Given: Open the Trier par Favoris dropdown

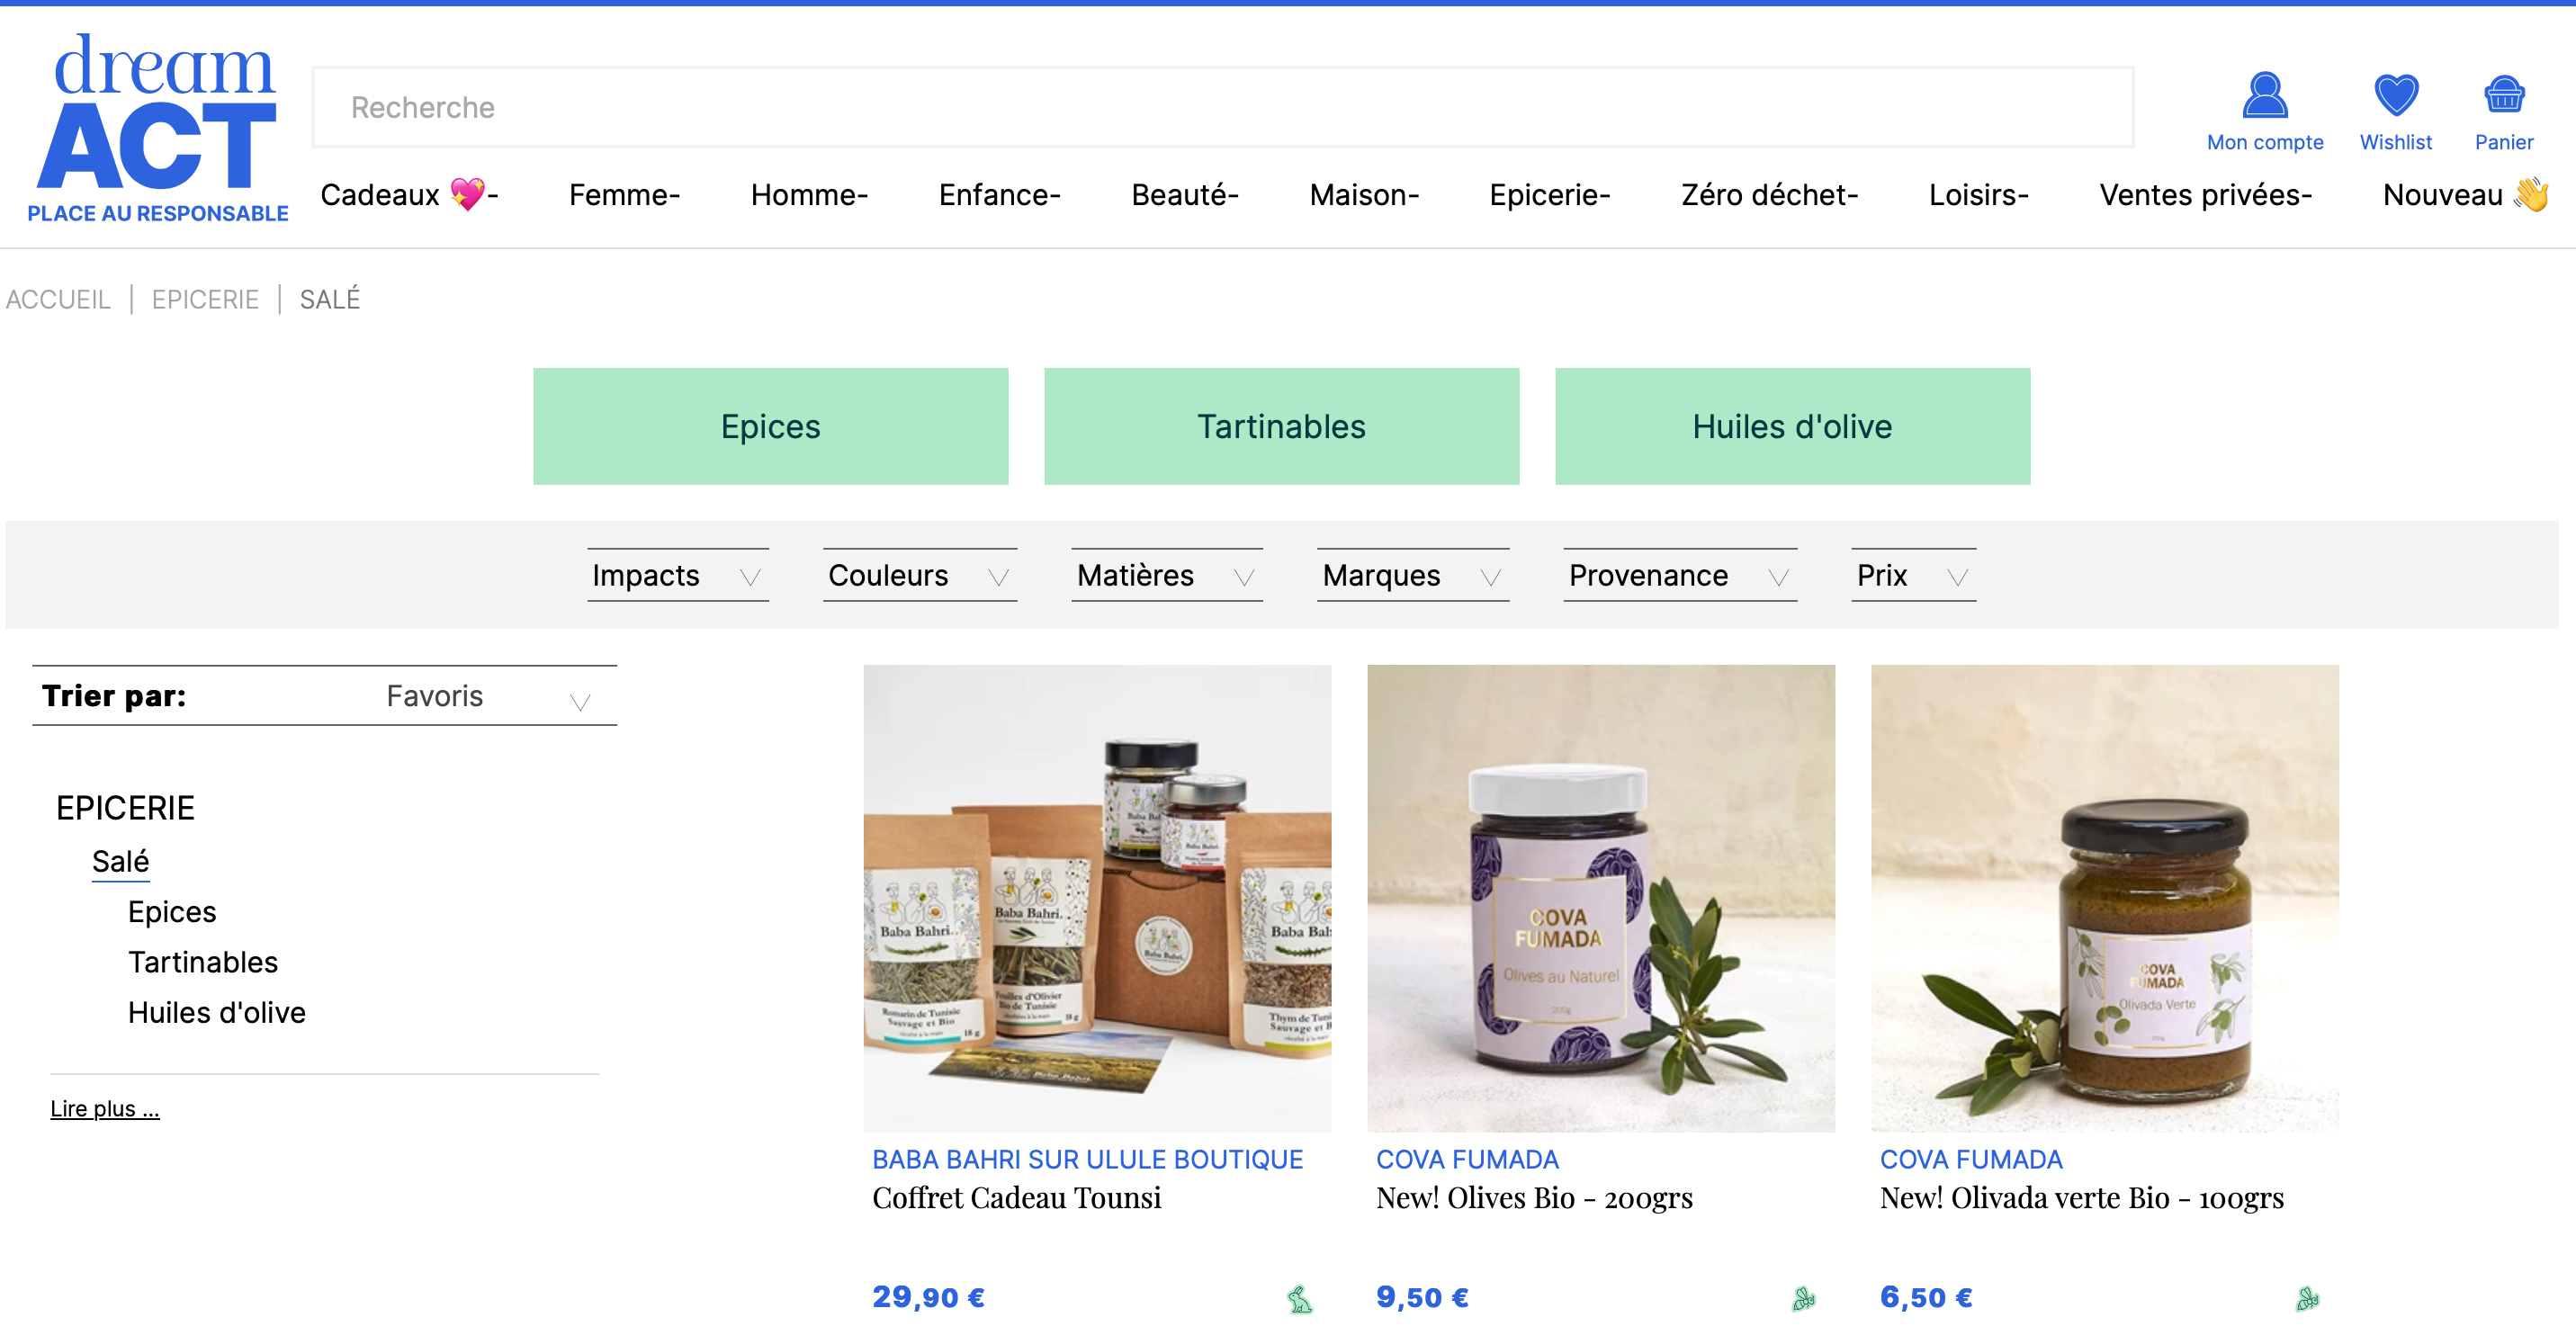Looking at the screenshot, I should pyautogui.click(x=324, y=696).
